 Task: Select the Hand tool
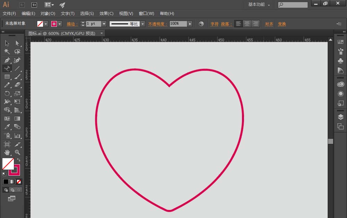tap(7, 152)
